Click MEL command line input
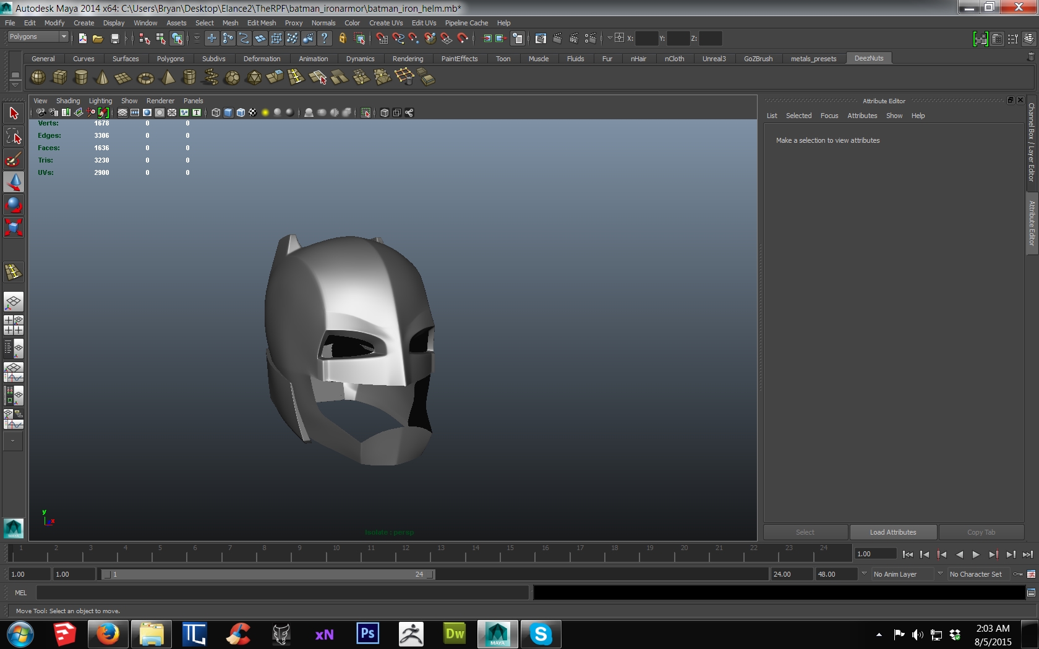The image size is (1039, 649). (283, 593)
